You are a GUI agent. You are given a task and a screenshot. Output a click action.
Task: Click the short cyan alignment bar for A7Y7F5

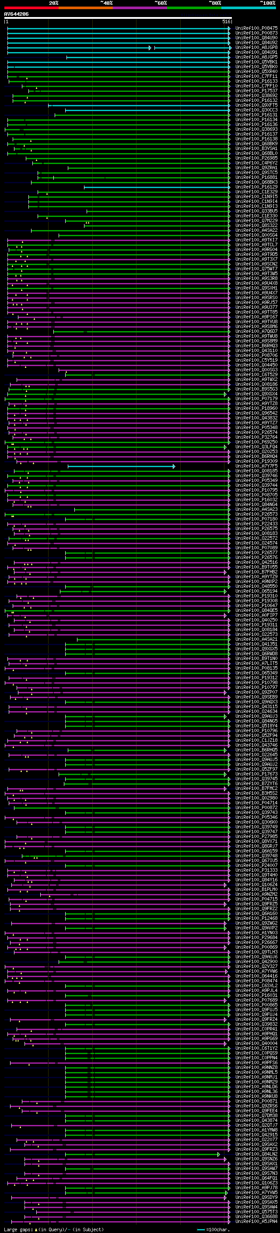point(122,466)
